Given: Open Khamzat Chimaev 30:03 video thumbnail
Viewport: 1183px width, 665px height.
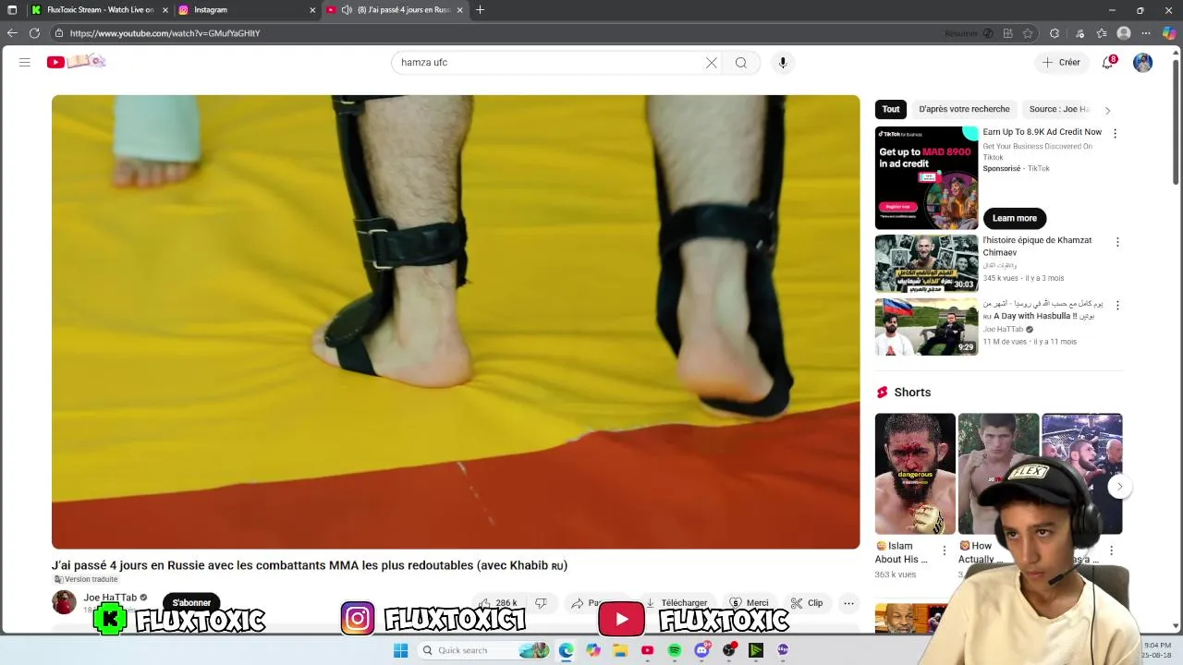Looking at the screenshot, I should point(926,263).
